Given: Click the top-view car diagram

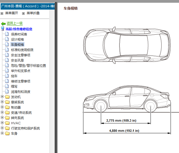Looking at the screenshot, I should coord(127,45).
